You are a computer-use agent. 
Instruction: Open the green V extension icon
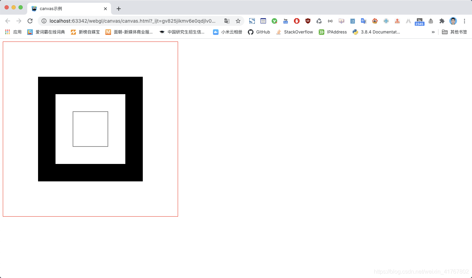tap(274, 21)
